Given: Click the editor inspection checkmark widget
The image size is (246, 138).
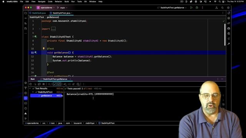Looking at the screenshot, I should click(x=224, y=21).
